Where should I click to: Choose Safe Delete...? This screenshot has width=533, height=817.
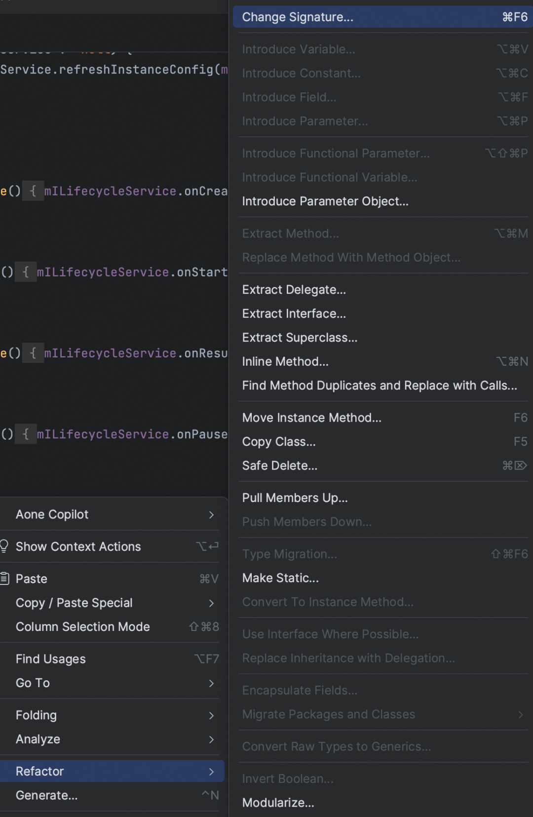click(x=383, y=466)
